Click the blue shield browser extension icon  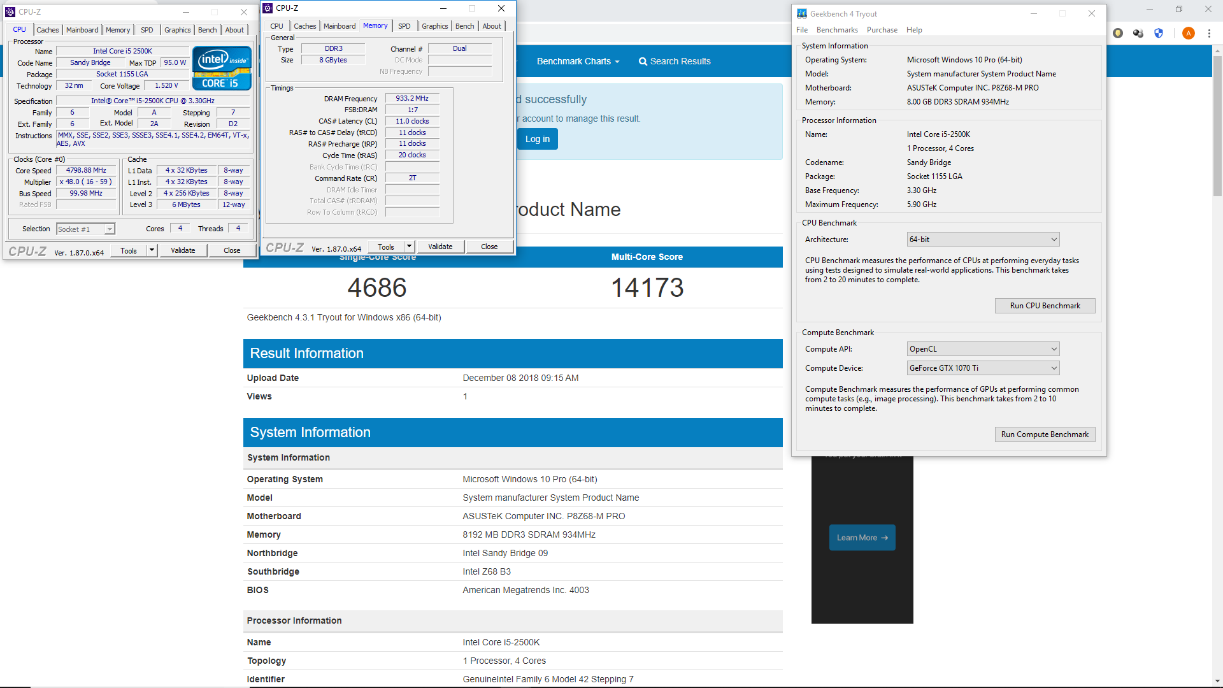[1159, 33]
